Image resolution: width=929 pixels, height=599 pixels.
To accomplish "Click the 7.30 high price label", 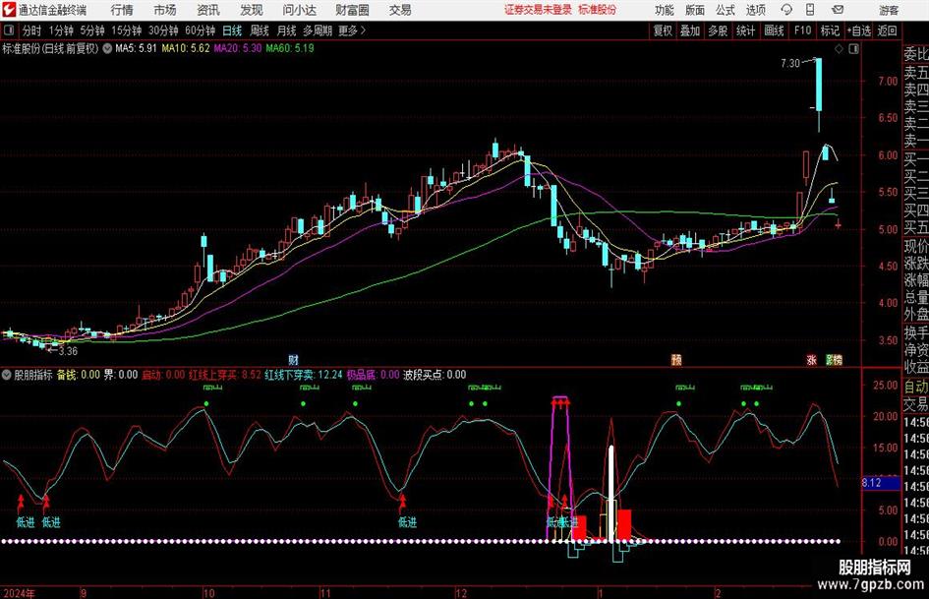I will click(790, 63).
